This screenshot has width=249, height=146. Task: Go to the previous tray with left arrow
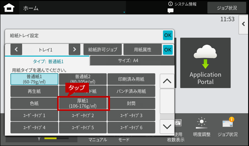pyautogui.click(x=16, y=50)
